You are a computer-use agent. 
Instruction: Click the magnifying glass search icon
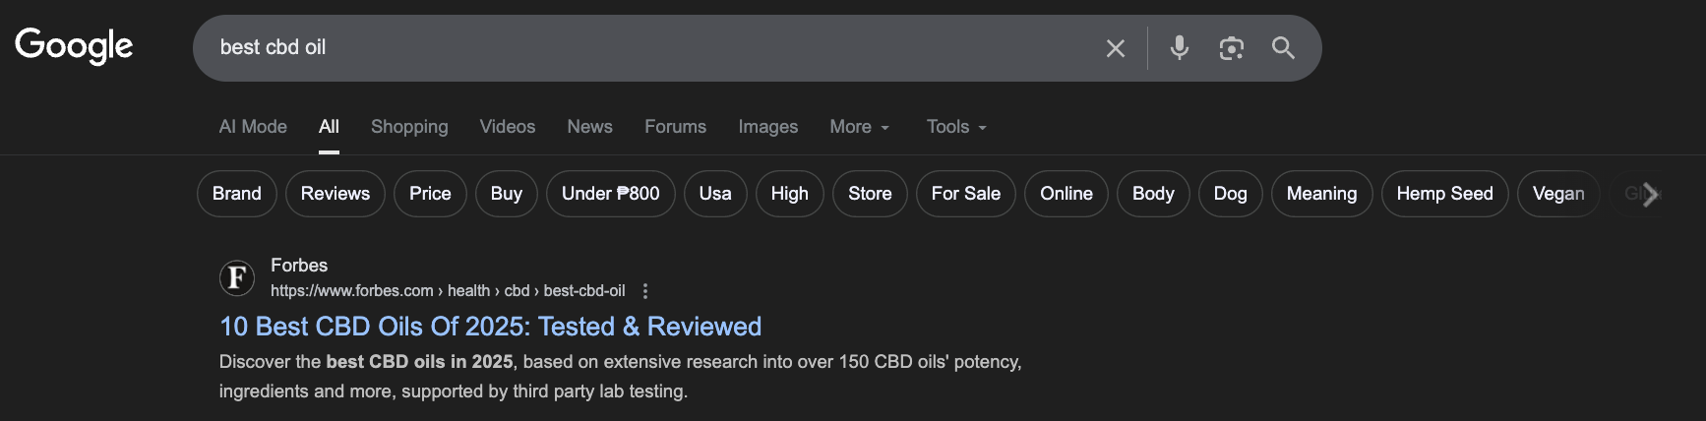[1283, 47]
